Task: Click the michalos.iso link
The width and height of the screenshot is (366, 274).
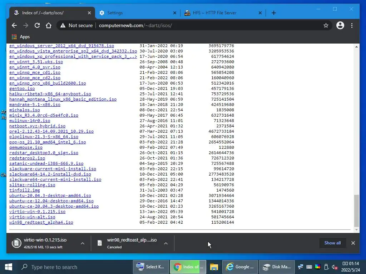Action: tap(25, 110)
